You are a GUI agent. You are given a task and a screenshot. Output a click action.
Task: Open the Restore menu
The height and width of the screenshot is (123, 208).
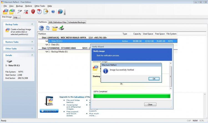click(29, 6)
